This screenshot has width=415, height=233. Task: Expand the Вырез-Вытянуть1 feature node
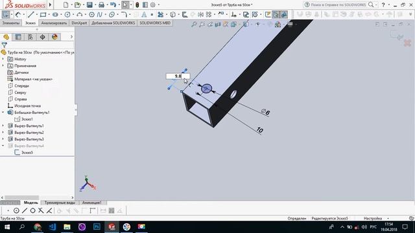click(3, 126)
